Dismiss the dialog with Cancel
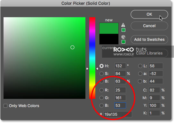The image size is (174, 123). click(x=149, y=26)
